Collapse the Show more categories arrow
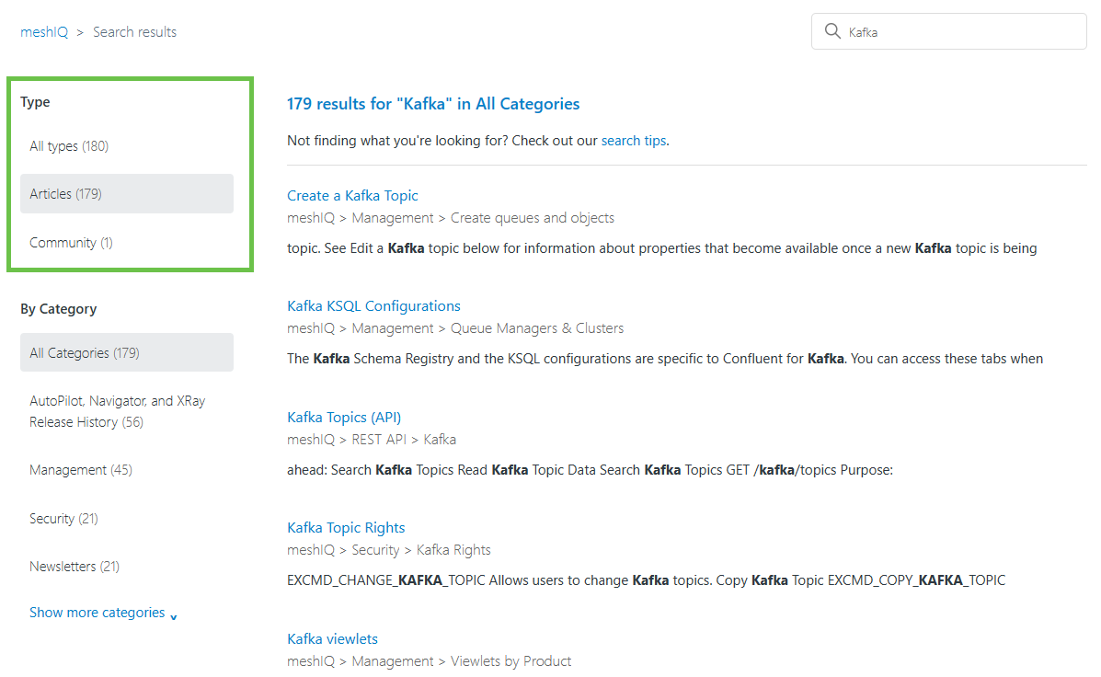The width and height of the screenshot is (1101, 677). 174,614
